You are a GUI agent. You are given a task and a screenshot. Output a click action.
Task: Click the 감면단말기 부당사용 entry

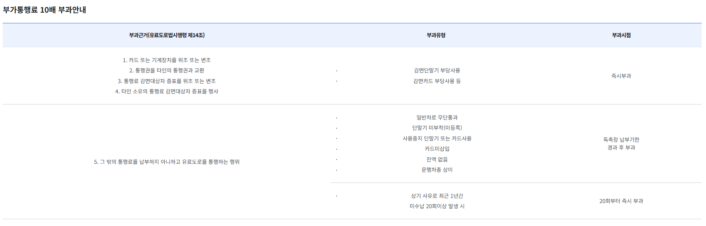tap(437, 70)
